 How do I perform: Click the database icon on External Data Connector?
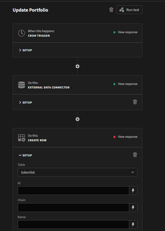coord(22,85)
